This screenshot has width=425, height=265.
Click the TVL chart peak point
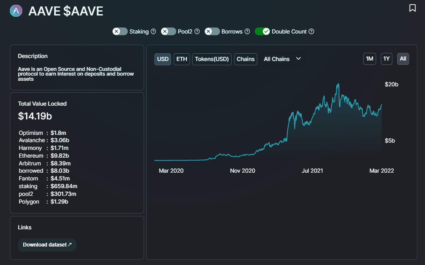(338, 84)
